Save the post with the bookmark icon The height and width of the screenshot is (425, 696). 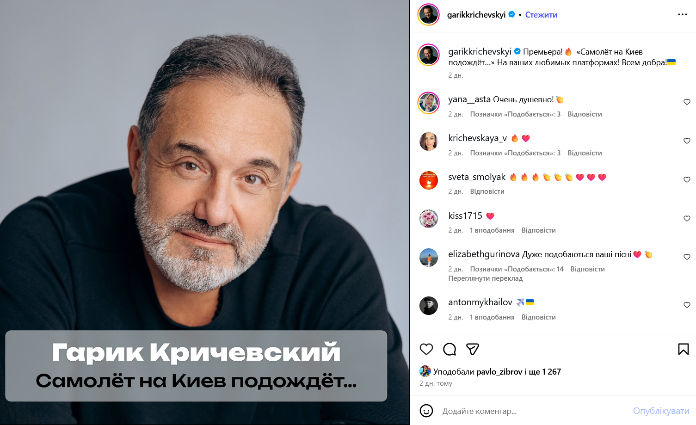coord(683,349)
